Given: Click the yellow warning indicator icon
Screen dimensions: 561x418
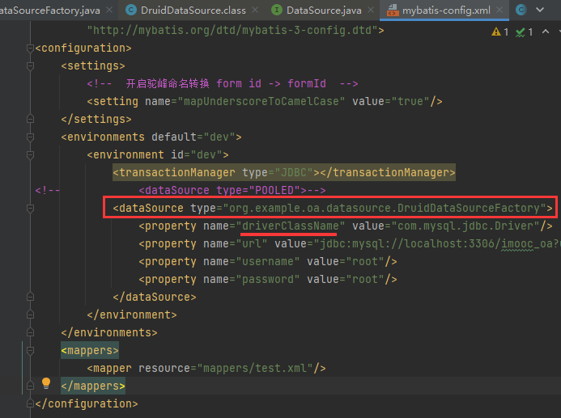Looking at the screenshot, I should (495, 32).
